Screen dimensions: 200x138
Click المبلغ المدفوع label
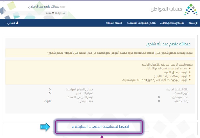pos(84,93)
